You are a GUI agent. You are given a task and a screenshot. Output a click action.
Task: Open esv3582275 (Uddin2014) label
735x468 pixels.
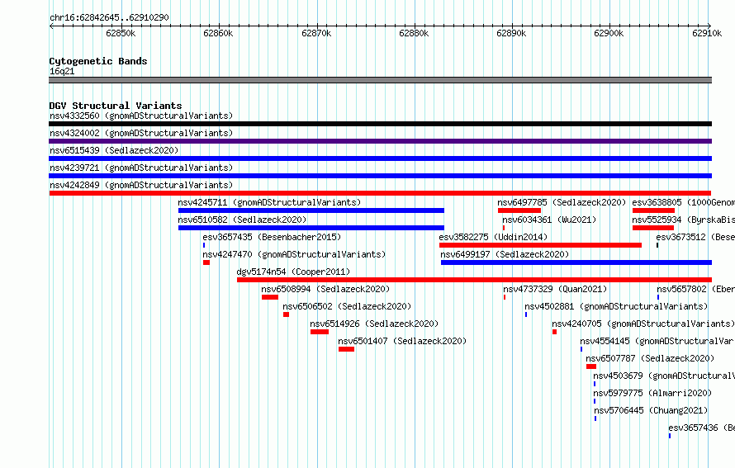494,237
